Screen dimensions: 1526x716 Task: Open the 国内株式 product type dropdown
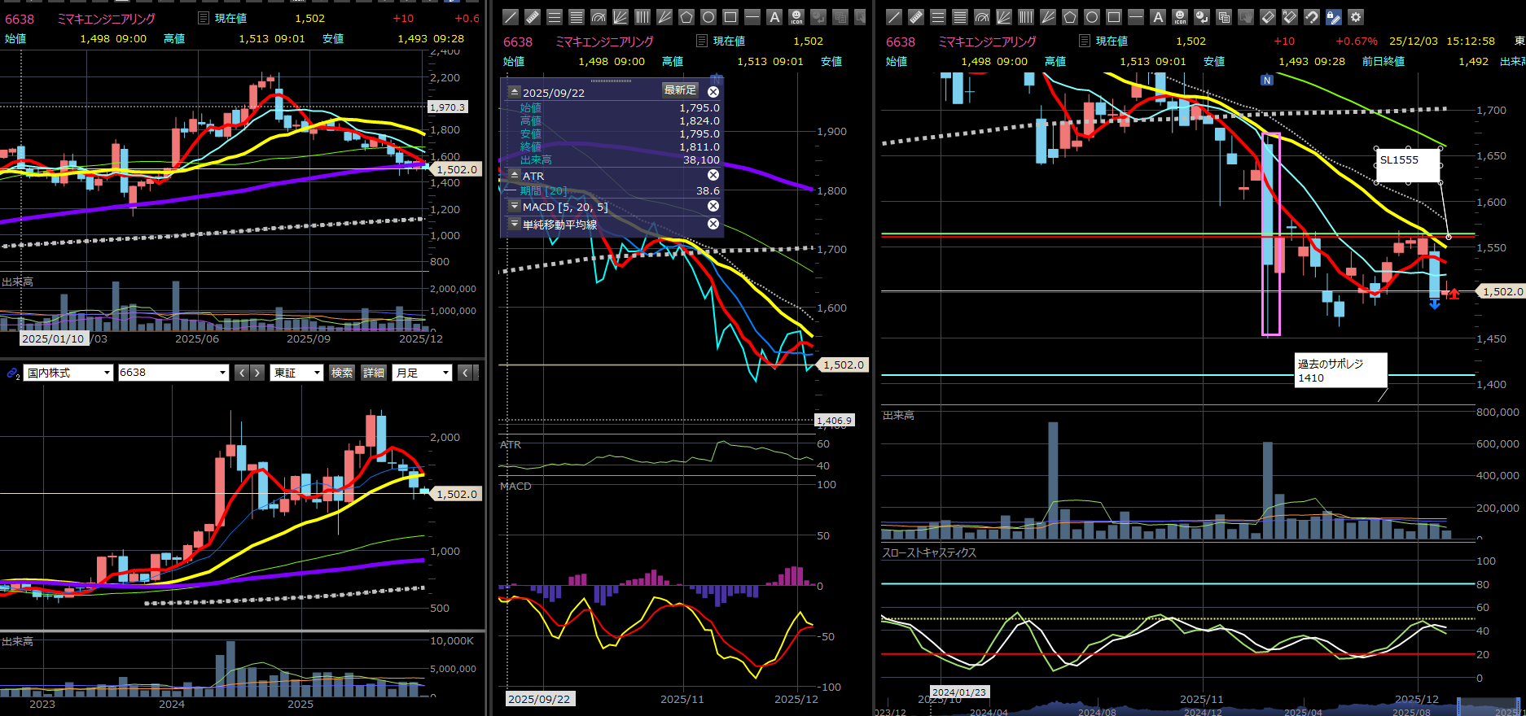click(x=68, y=373)
